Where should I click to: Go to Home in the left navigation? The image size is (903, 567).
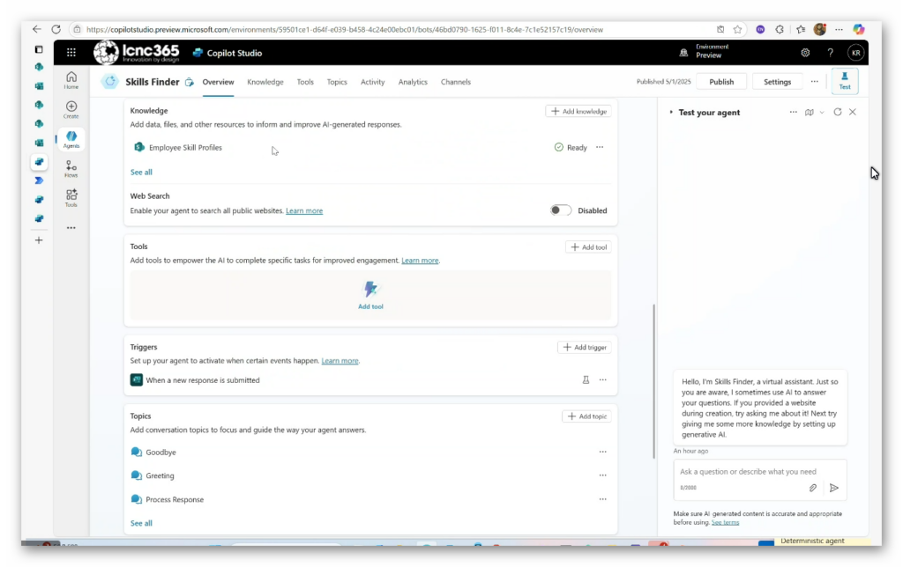(x=71, y=80)
